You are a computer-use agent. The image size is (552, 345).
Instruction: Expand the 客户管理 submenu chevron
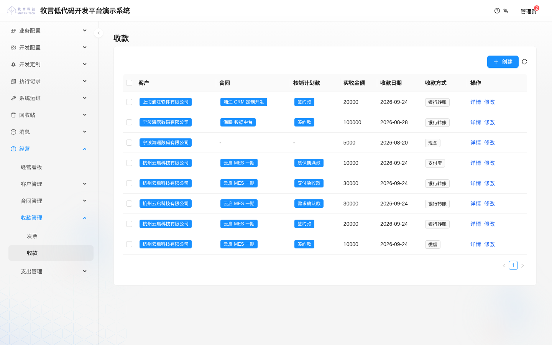pos(85,184)
